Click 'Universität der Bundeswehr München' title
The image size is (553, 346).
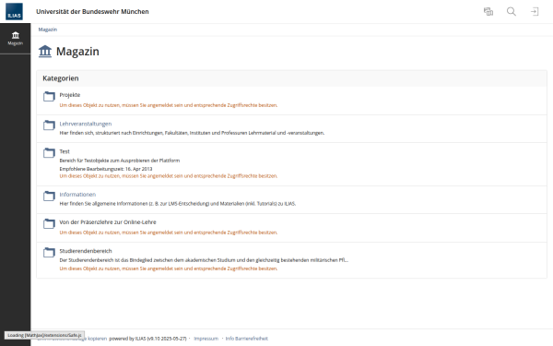coord(92,12)
